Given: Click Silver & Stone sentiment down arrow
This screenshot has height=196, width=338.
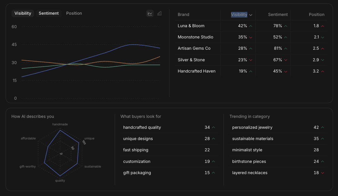Looking at the screenshot, I should click(285, 60).
